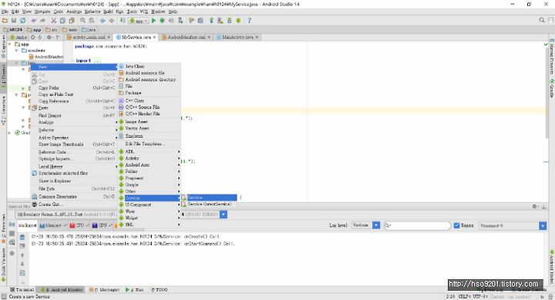The height and width of the screenshot is (300, 555).
Task: Click the Project panel gear settings icon
Action: point(49,37)
